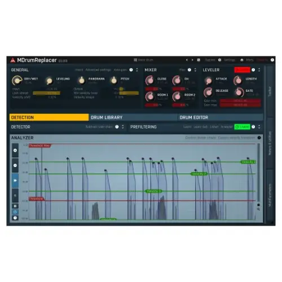Click the analyzer fast-forward follow button
This screenshot has height=282, width=282.
tap(15, 180)
